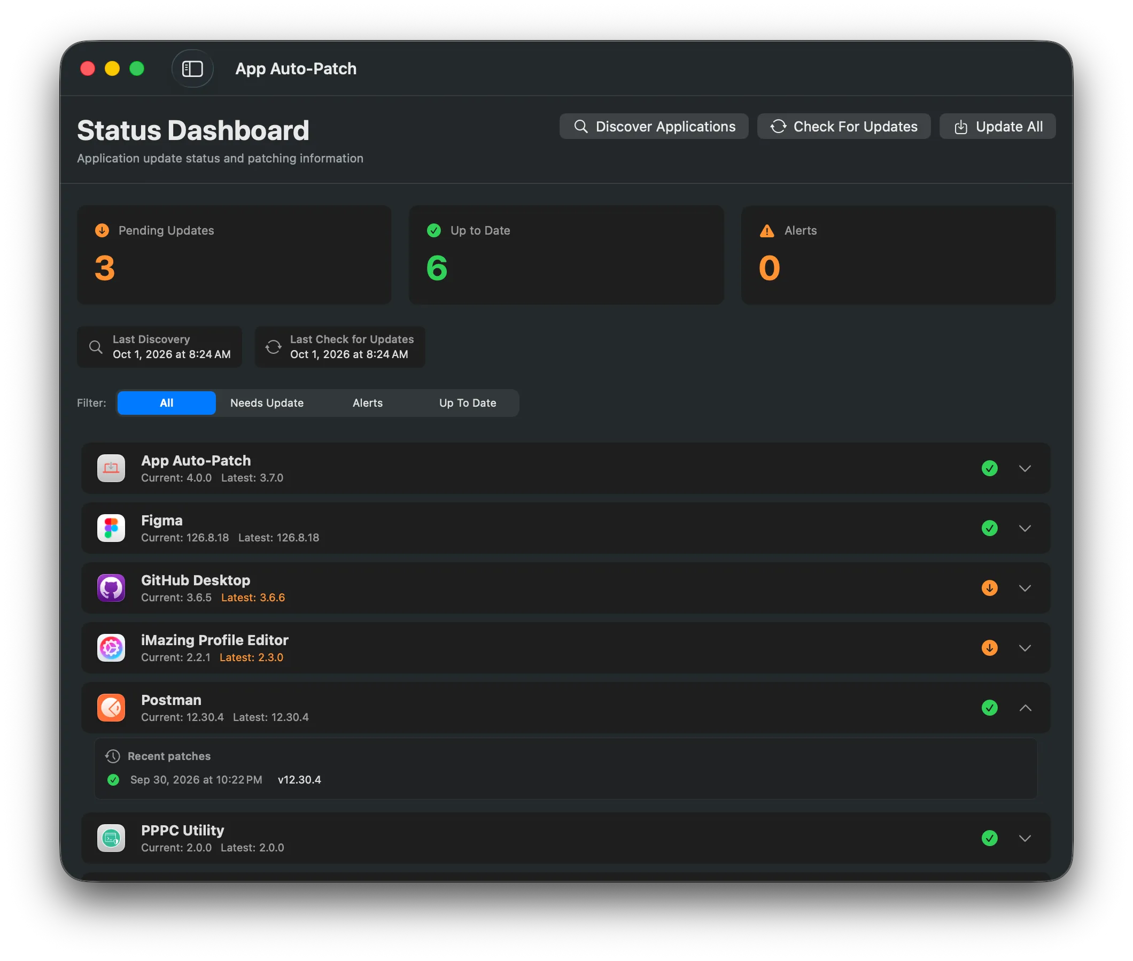Expand iMazing Profile Editor row chevron

click(x=1025, y=648)
